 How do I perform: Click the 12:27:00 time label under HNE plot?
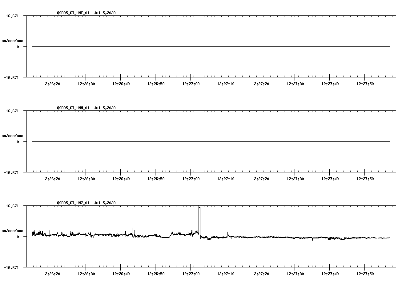pyautogui.click(x=191, y=84)
